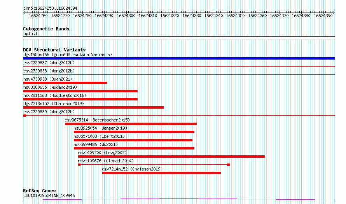Click ruler position 16624330
Screen dimensions: 346x204
coord(192,16)
